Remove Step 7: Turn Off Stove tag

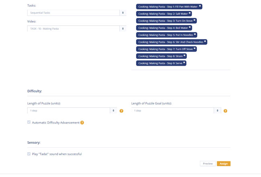coord(195,48)
